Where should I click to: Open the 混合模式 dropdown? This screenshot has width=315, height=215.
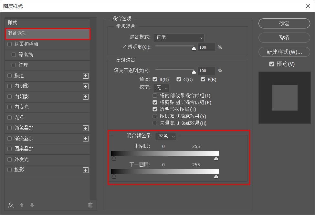(179, 38)
